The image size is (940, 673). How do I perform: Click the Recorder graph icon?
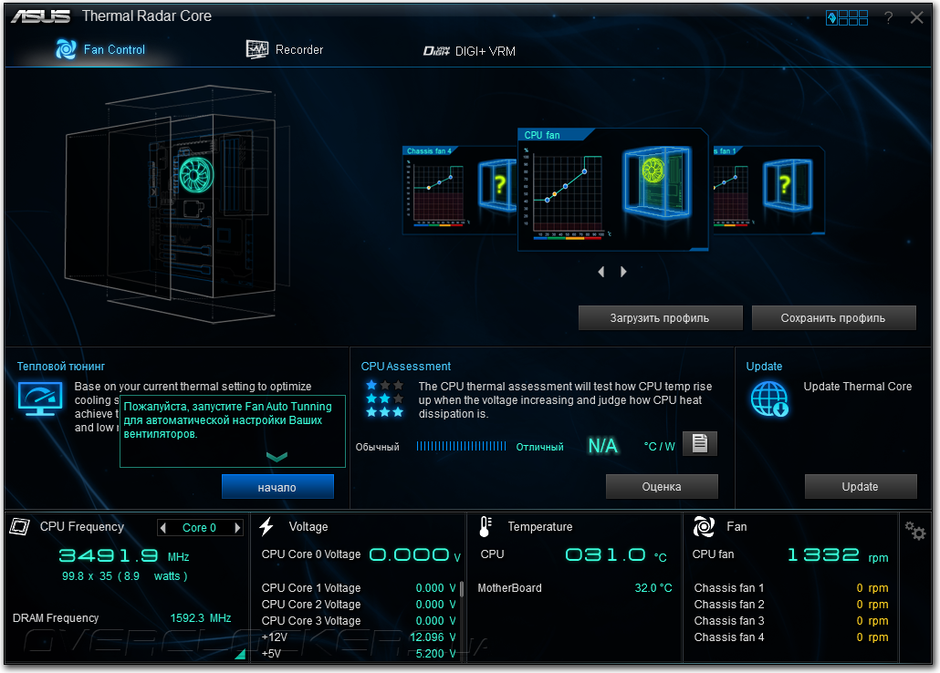[x=257, y=49]
